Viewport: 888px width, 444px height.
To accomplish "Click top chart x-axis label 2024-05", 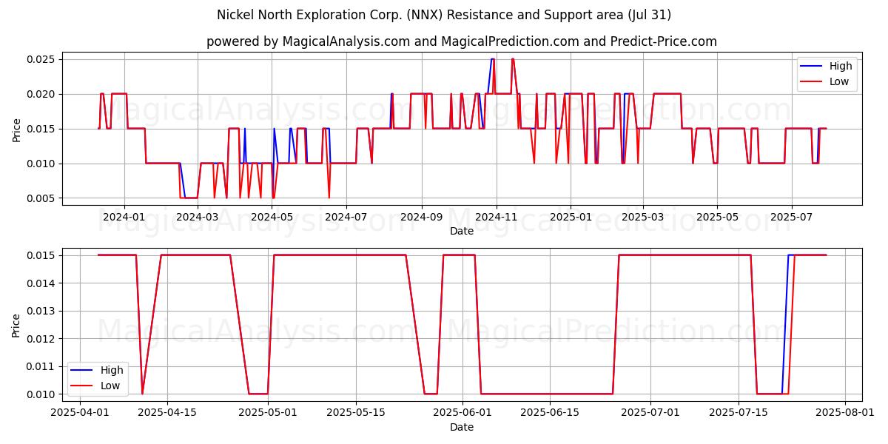I will (x=272, y=217).
